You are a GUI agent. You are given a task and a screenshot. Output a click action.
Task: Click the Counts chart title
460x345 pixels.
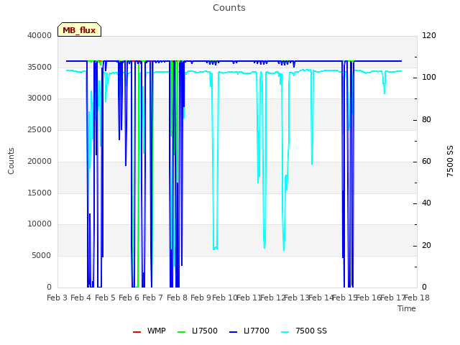[229, 8]
